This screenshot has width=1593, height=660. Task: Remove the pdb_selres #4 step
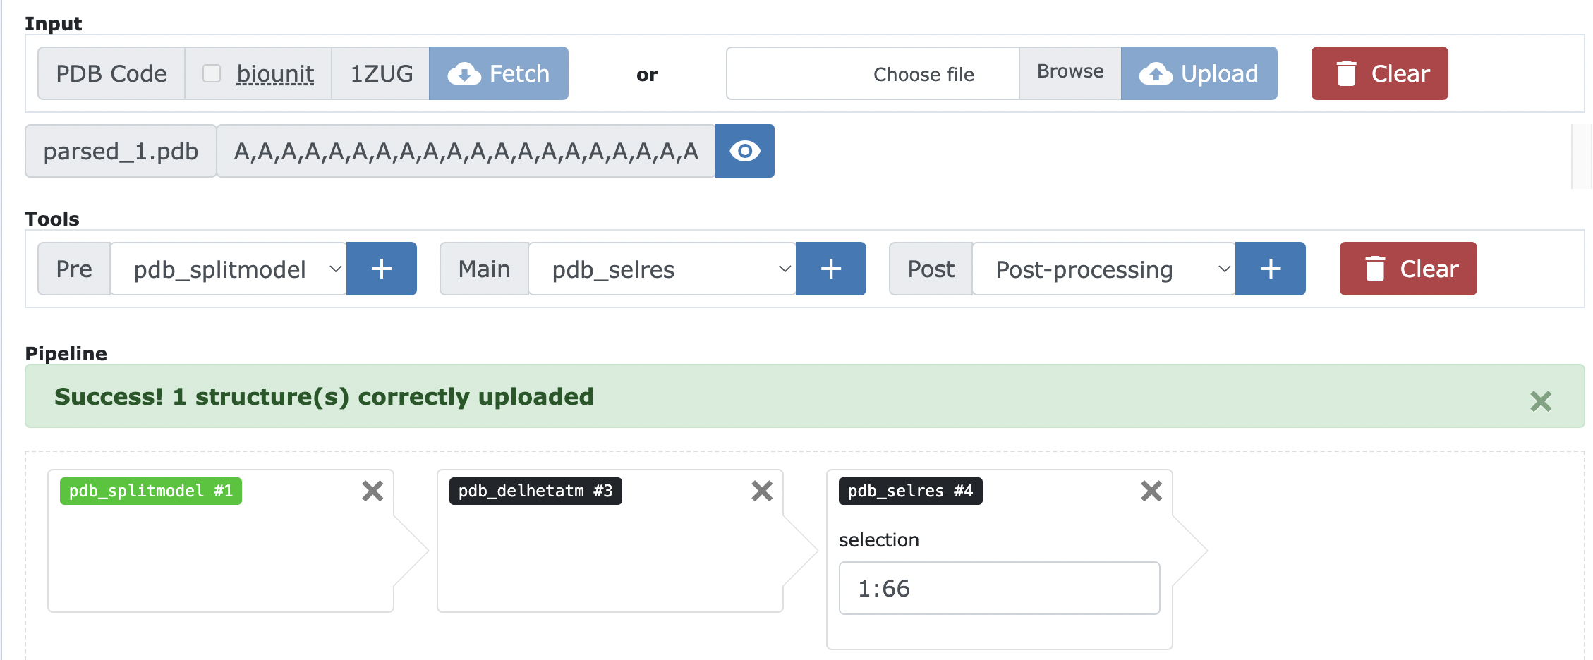pyautogui.click(x=1151, y=491)
